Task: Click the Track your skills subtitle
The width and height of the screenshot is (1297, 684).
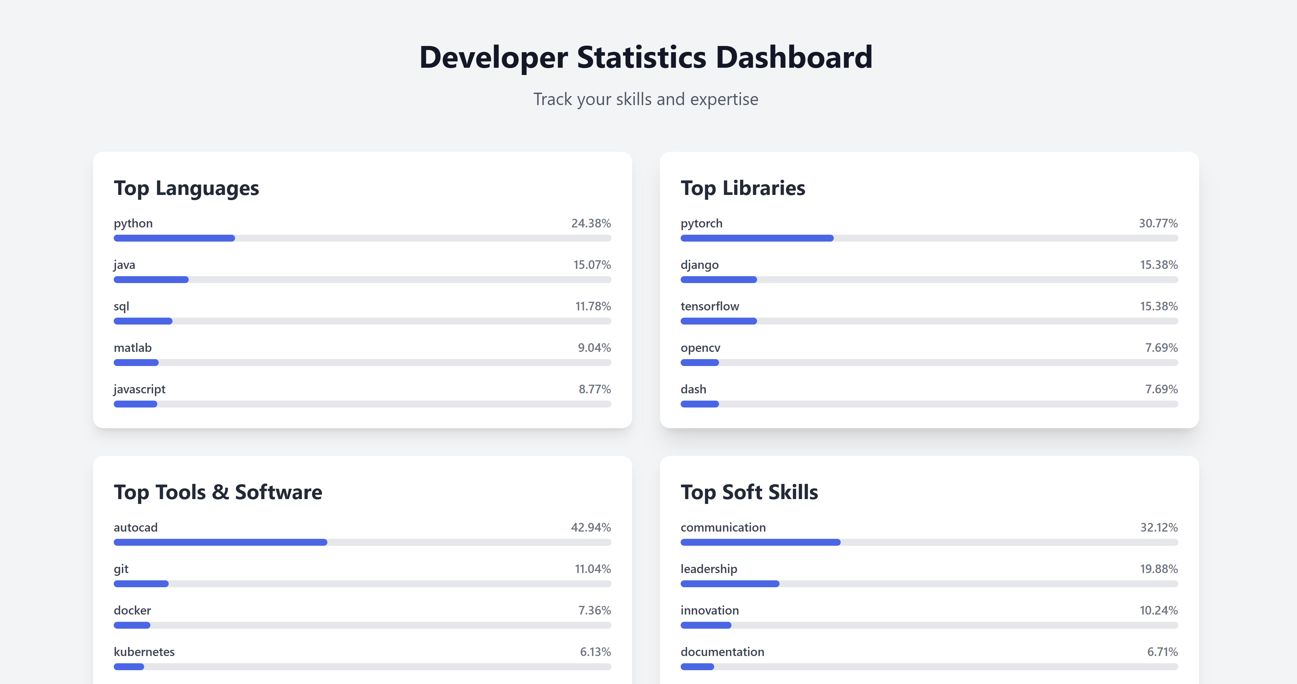Action: (646, 99)
